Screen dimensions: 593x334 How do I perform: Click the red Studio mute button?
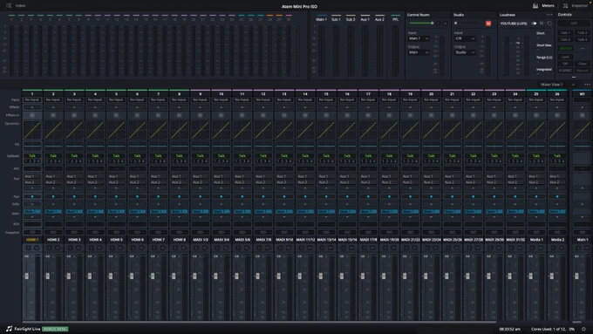[488, 24]
